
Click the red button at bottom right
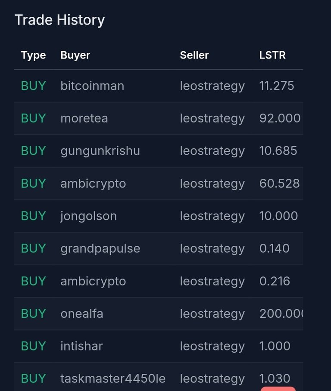pos(278,389)
